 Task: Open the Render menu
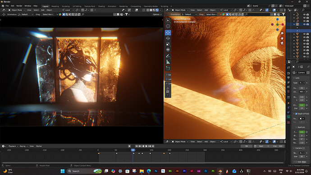(19, 6)
